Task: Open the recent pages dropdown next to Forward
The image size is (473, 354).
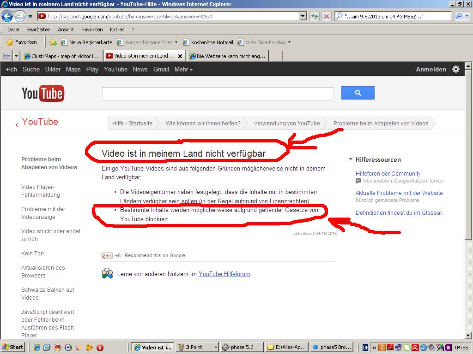Action: coord(30,17)
